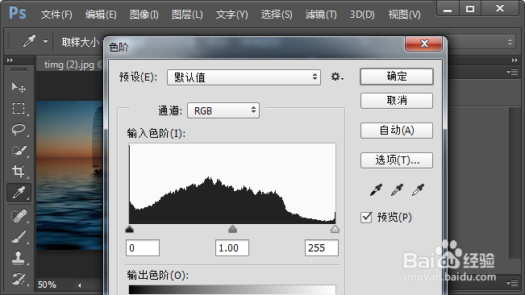Open the right panel flyout menu
Image resolution: width=525 pixels, height=295 pixels.
[x=512, y=72]
